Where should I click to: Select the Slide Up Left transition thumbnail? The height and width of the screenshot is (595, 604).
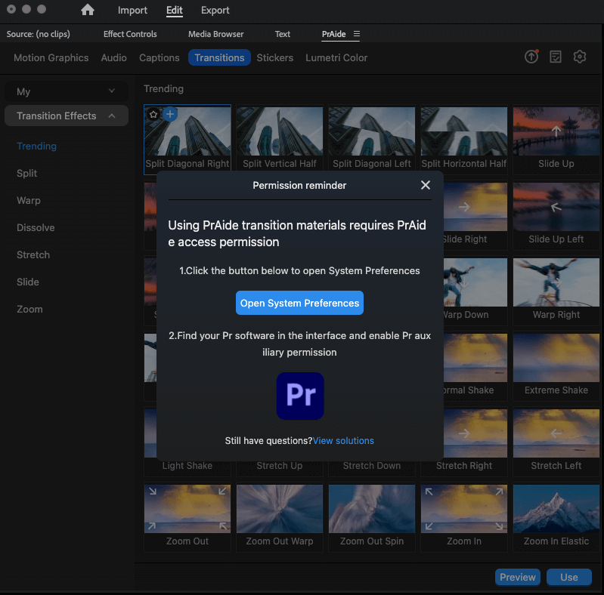tap(556, 207)
